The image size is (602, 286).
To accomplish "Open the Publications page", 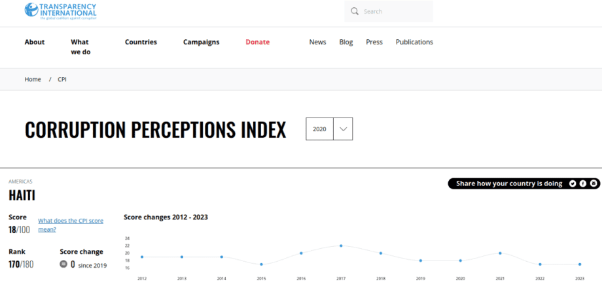I will pyautogui.click(x=414, y=42).
